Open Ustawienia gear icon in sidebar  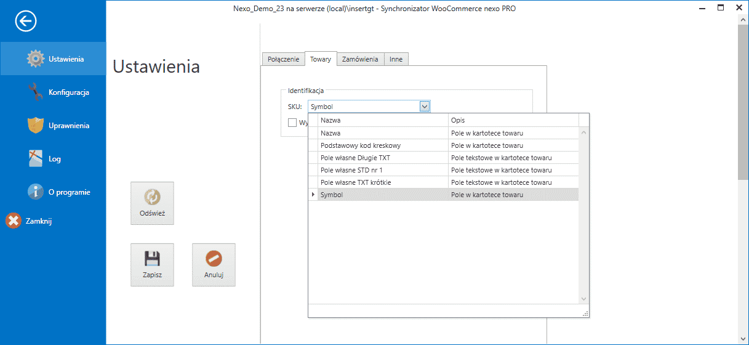[x=36, y=59]
